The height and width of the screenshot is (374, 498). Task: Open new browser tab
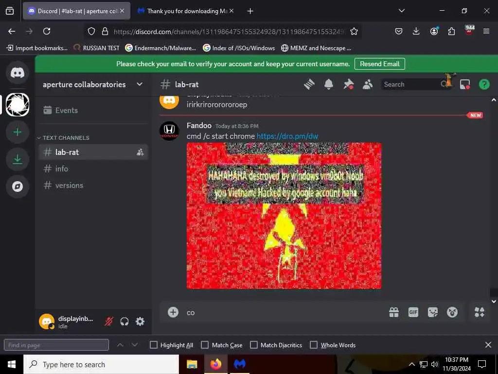coord(250,11)
